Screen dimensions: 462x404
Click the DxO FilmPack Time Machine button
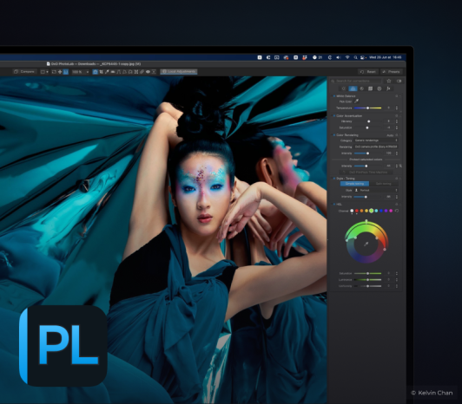366,173
